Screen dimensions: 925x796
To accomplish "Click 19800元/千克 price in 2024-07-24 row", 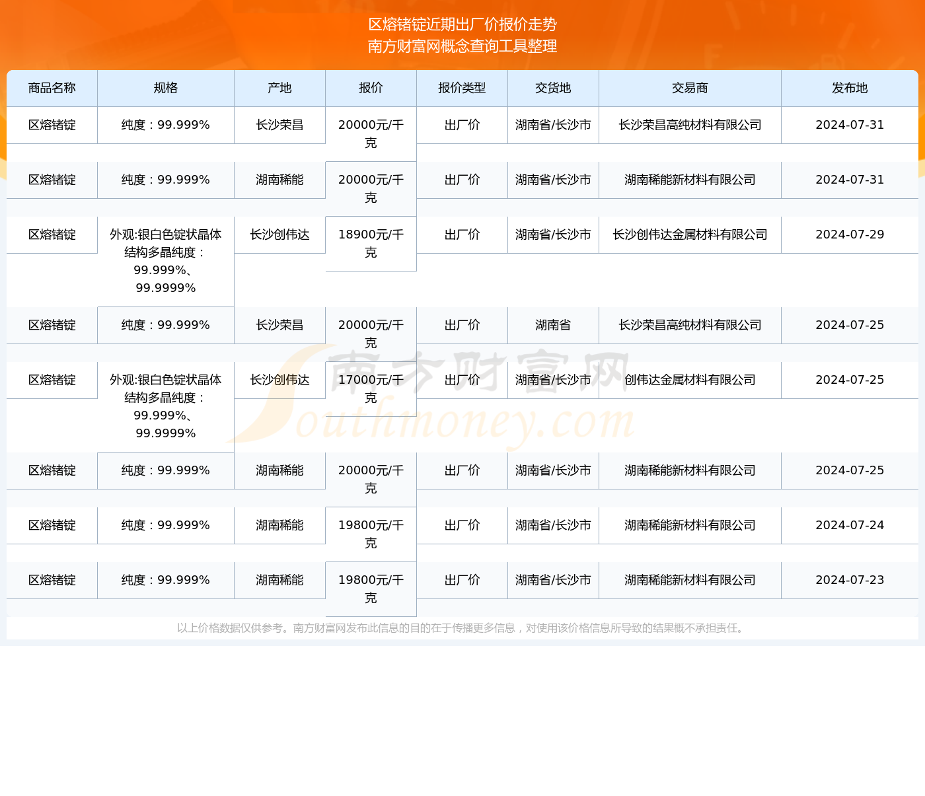I will pos(371,534).
